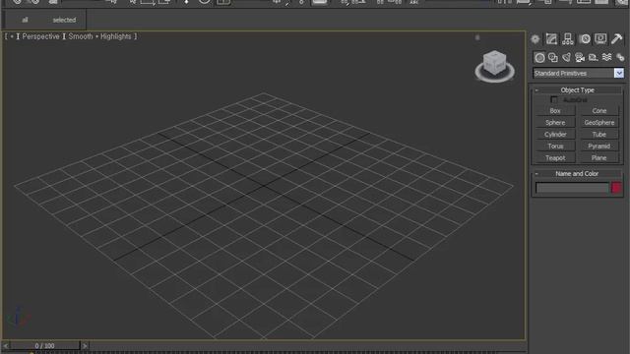Click the time slider showing 0 / 100

[44, 345]
